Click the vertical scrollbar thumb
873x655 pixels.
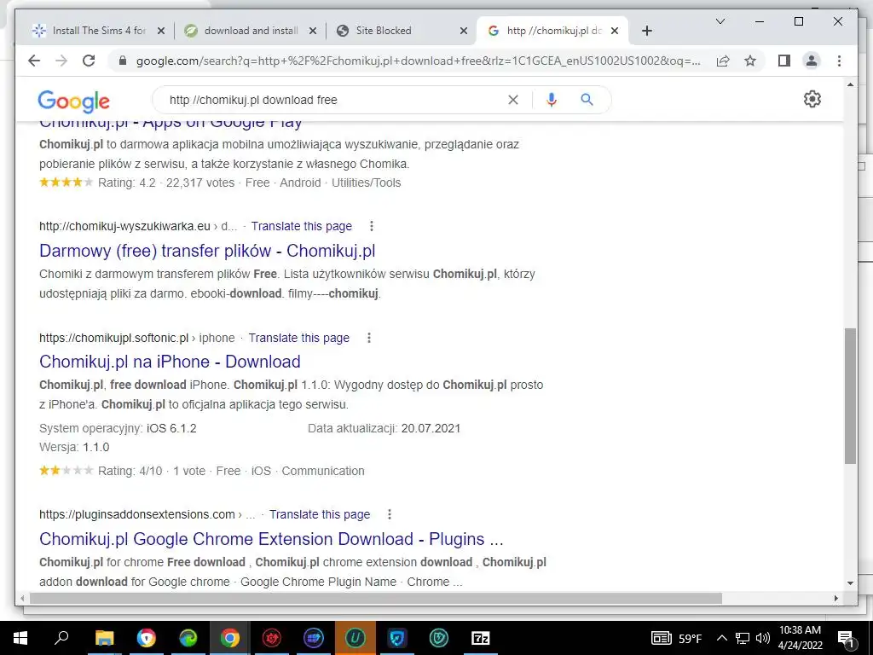[x=850, y=396]
